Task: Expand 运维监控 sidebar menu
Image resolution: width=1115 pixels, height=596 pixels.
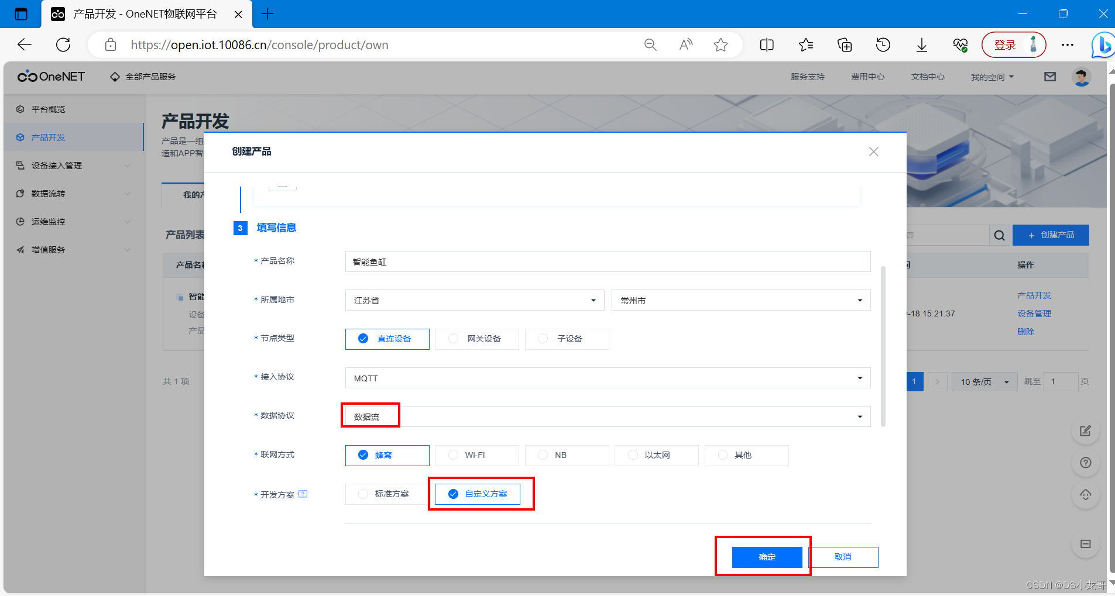Action: click(73, 222)
